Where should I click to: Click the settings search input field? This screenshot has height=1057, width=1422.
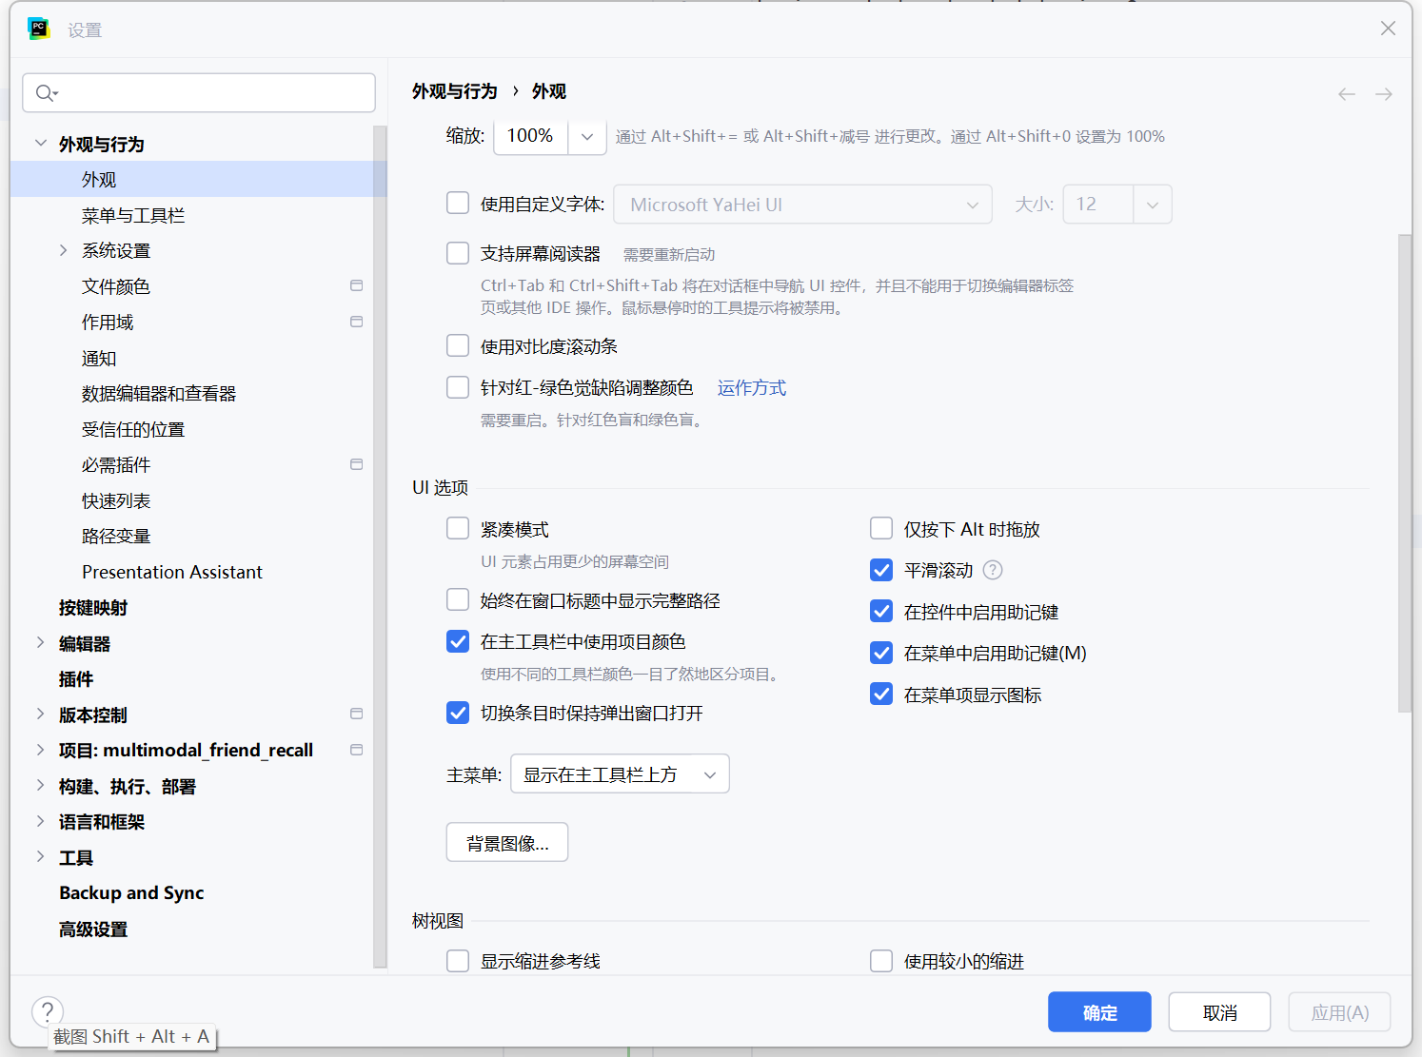tap(199, 92)
